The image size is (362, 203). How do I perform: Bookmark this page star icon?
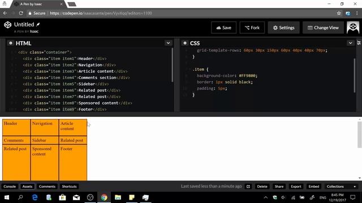point(339,14)
